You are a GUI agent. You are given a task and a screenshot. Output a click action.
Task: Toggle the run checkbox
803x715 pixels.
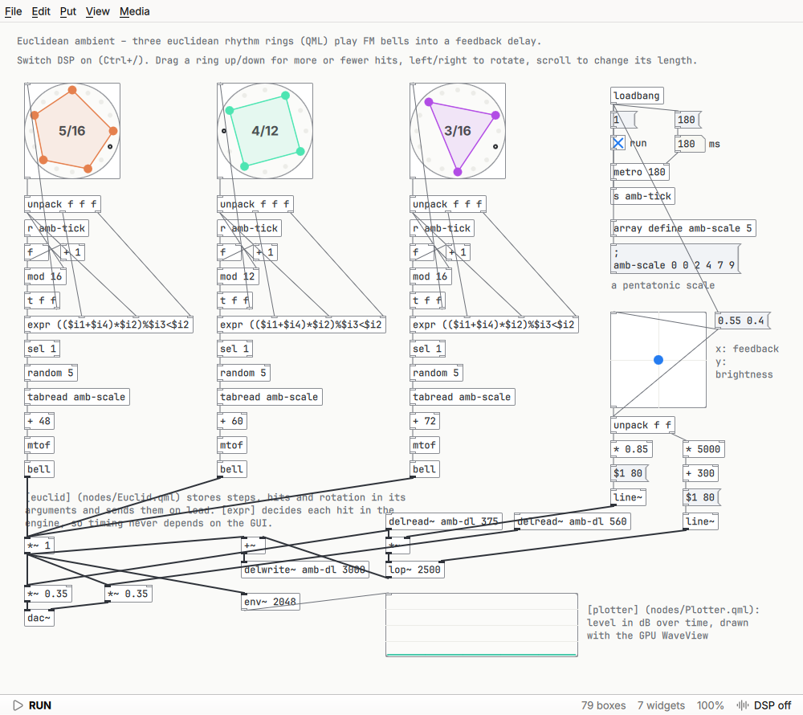click(618, 143)
